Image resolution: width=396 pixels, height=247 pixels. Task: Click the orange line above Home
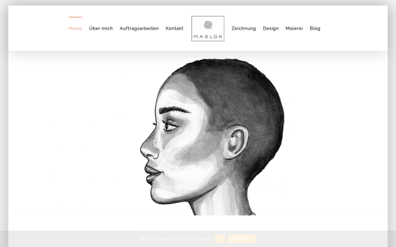pyautogui.click(x=75, y=17)
